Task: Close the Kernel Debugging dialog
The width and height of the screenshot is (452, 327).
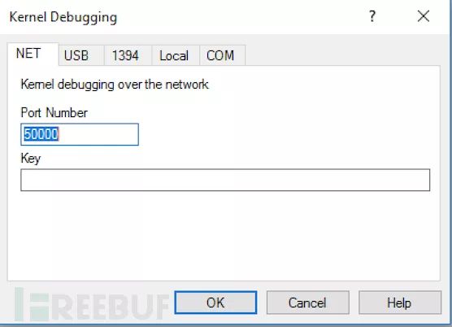Action: coord(424,16)
